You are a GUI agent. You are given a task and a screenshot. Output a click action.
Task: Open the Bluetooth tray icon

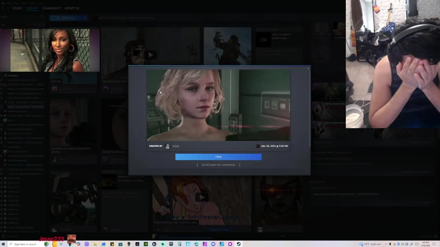point(398,244)
